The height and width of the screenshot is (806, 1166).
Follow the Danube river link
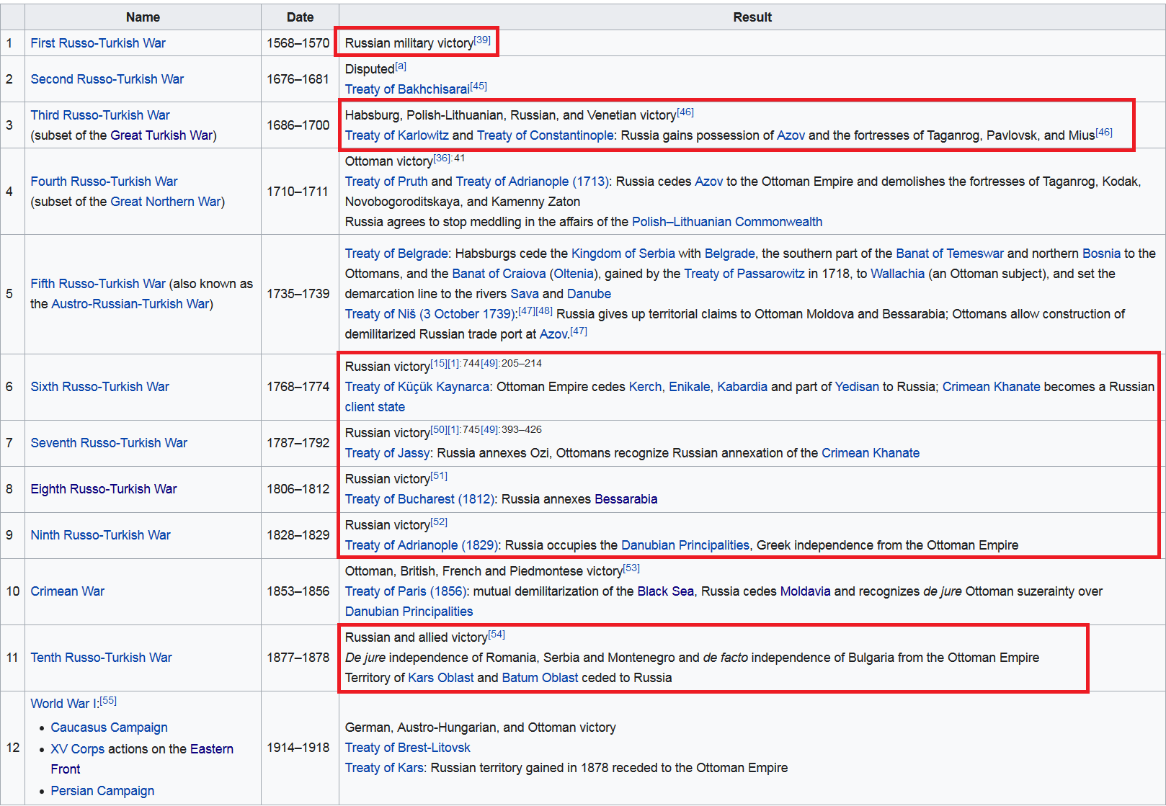tap(589, 294)
